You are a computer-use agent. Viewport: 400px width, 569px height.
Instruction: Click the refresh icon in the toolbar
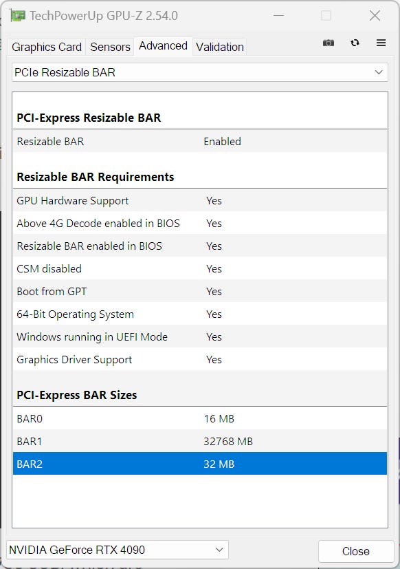pyautogui.click(x=355, y=43)
